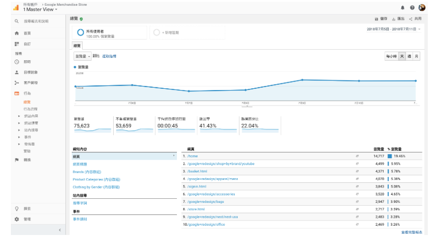Image resolution: width=437 pixels, height=243 pixels.
Task: Click open-link icon in the google+redesign/bags row
Action: click(357, 202)
